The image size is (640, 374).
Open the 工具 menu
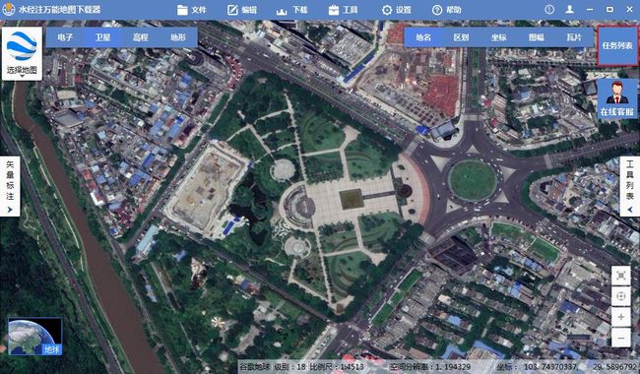(343, 10)
